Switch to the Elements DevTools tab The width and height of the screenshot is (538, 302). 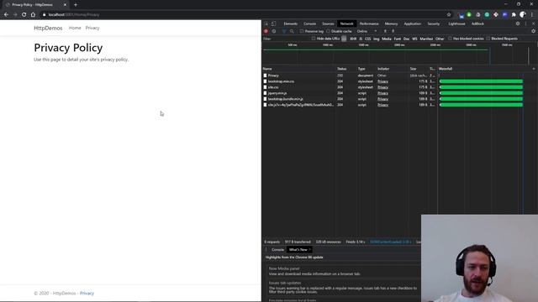[x=291, y=23]
